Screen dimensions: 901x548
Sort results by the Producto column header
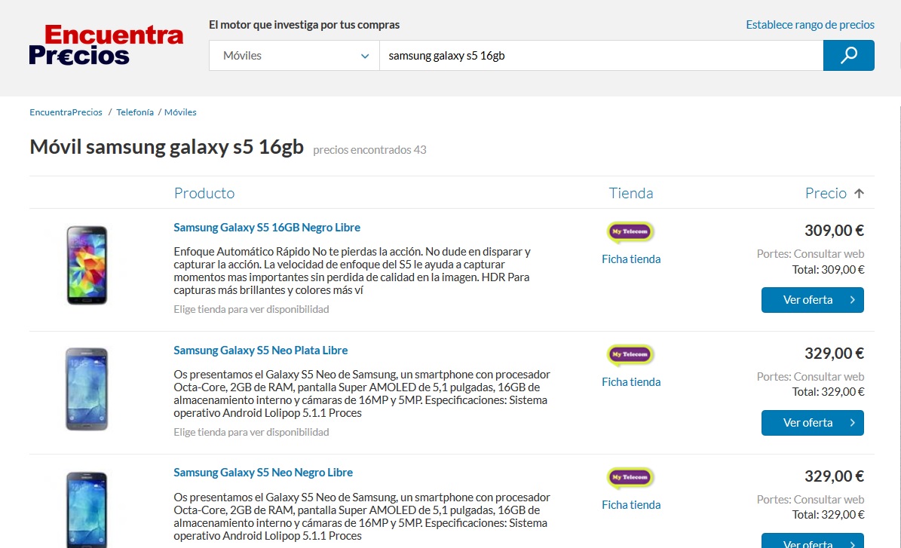click(204, 193)
